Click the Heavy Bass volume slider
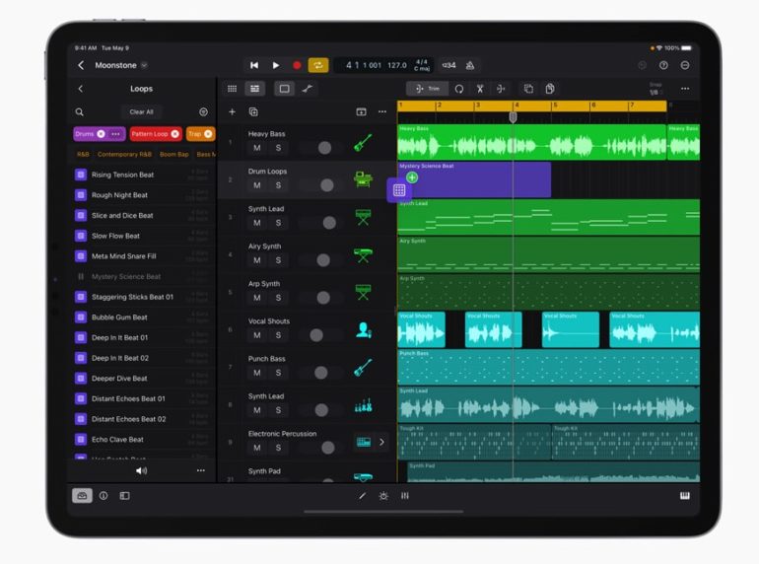This screenshot has height=564, width=759. click(x=320, y=148)
